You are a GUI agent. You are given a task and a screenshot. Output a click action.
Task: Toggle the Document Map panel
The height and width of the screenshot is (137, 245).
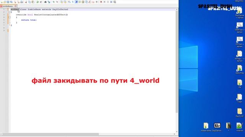click(x=83, y=2)
